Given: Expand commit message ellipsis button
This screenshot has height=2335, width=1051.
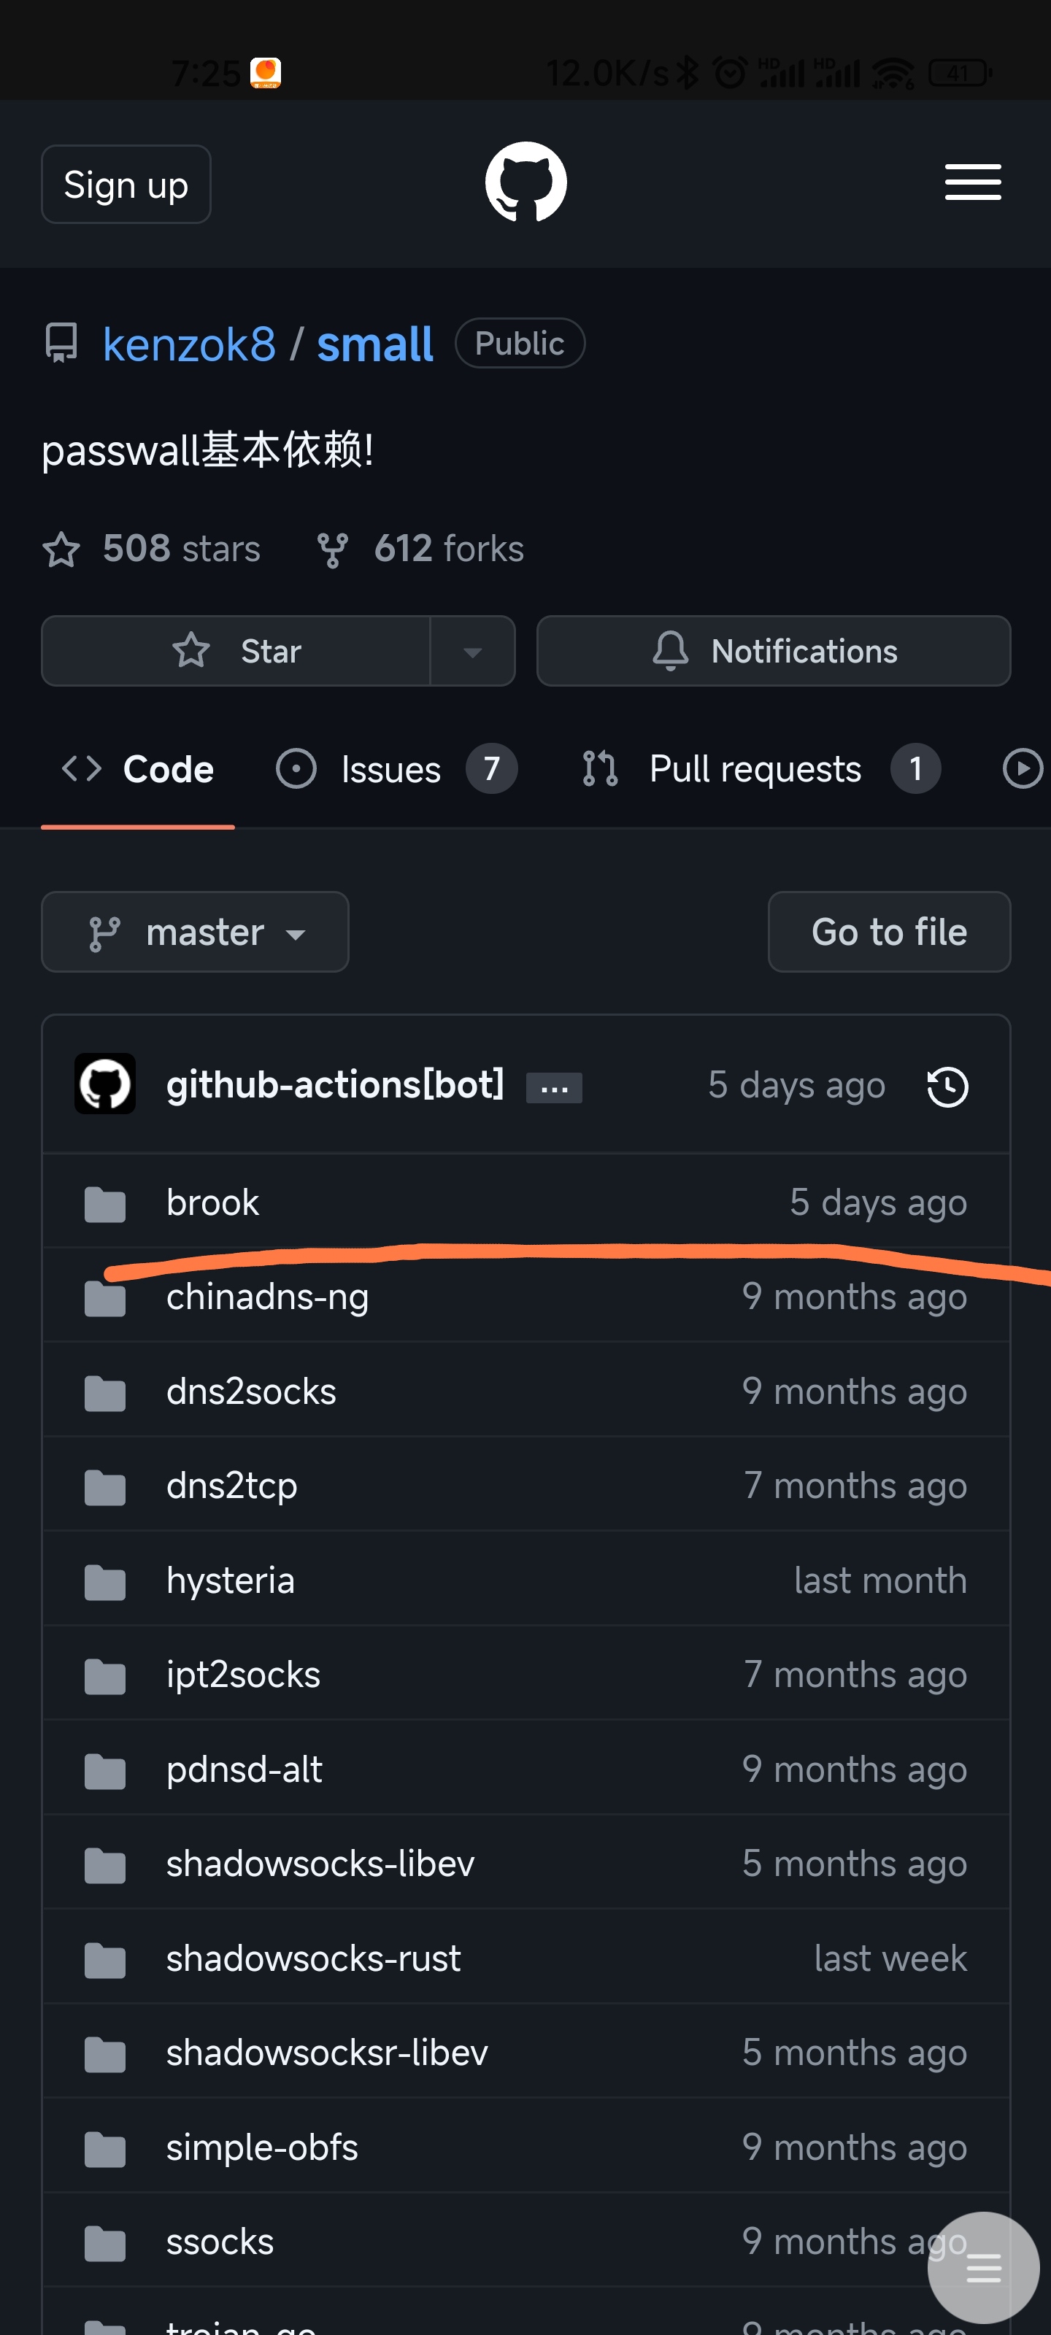Looking at the screenshot, I should tap(554, 1088).
